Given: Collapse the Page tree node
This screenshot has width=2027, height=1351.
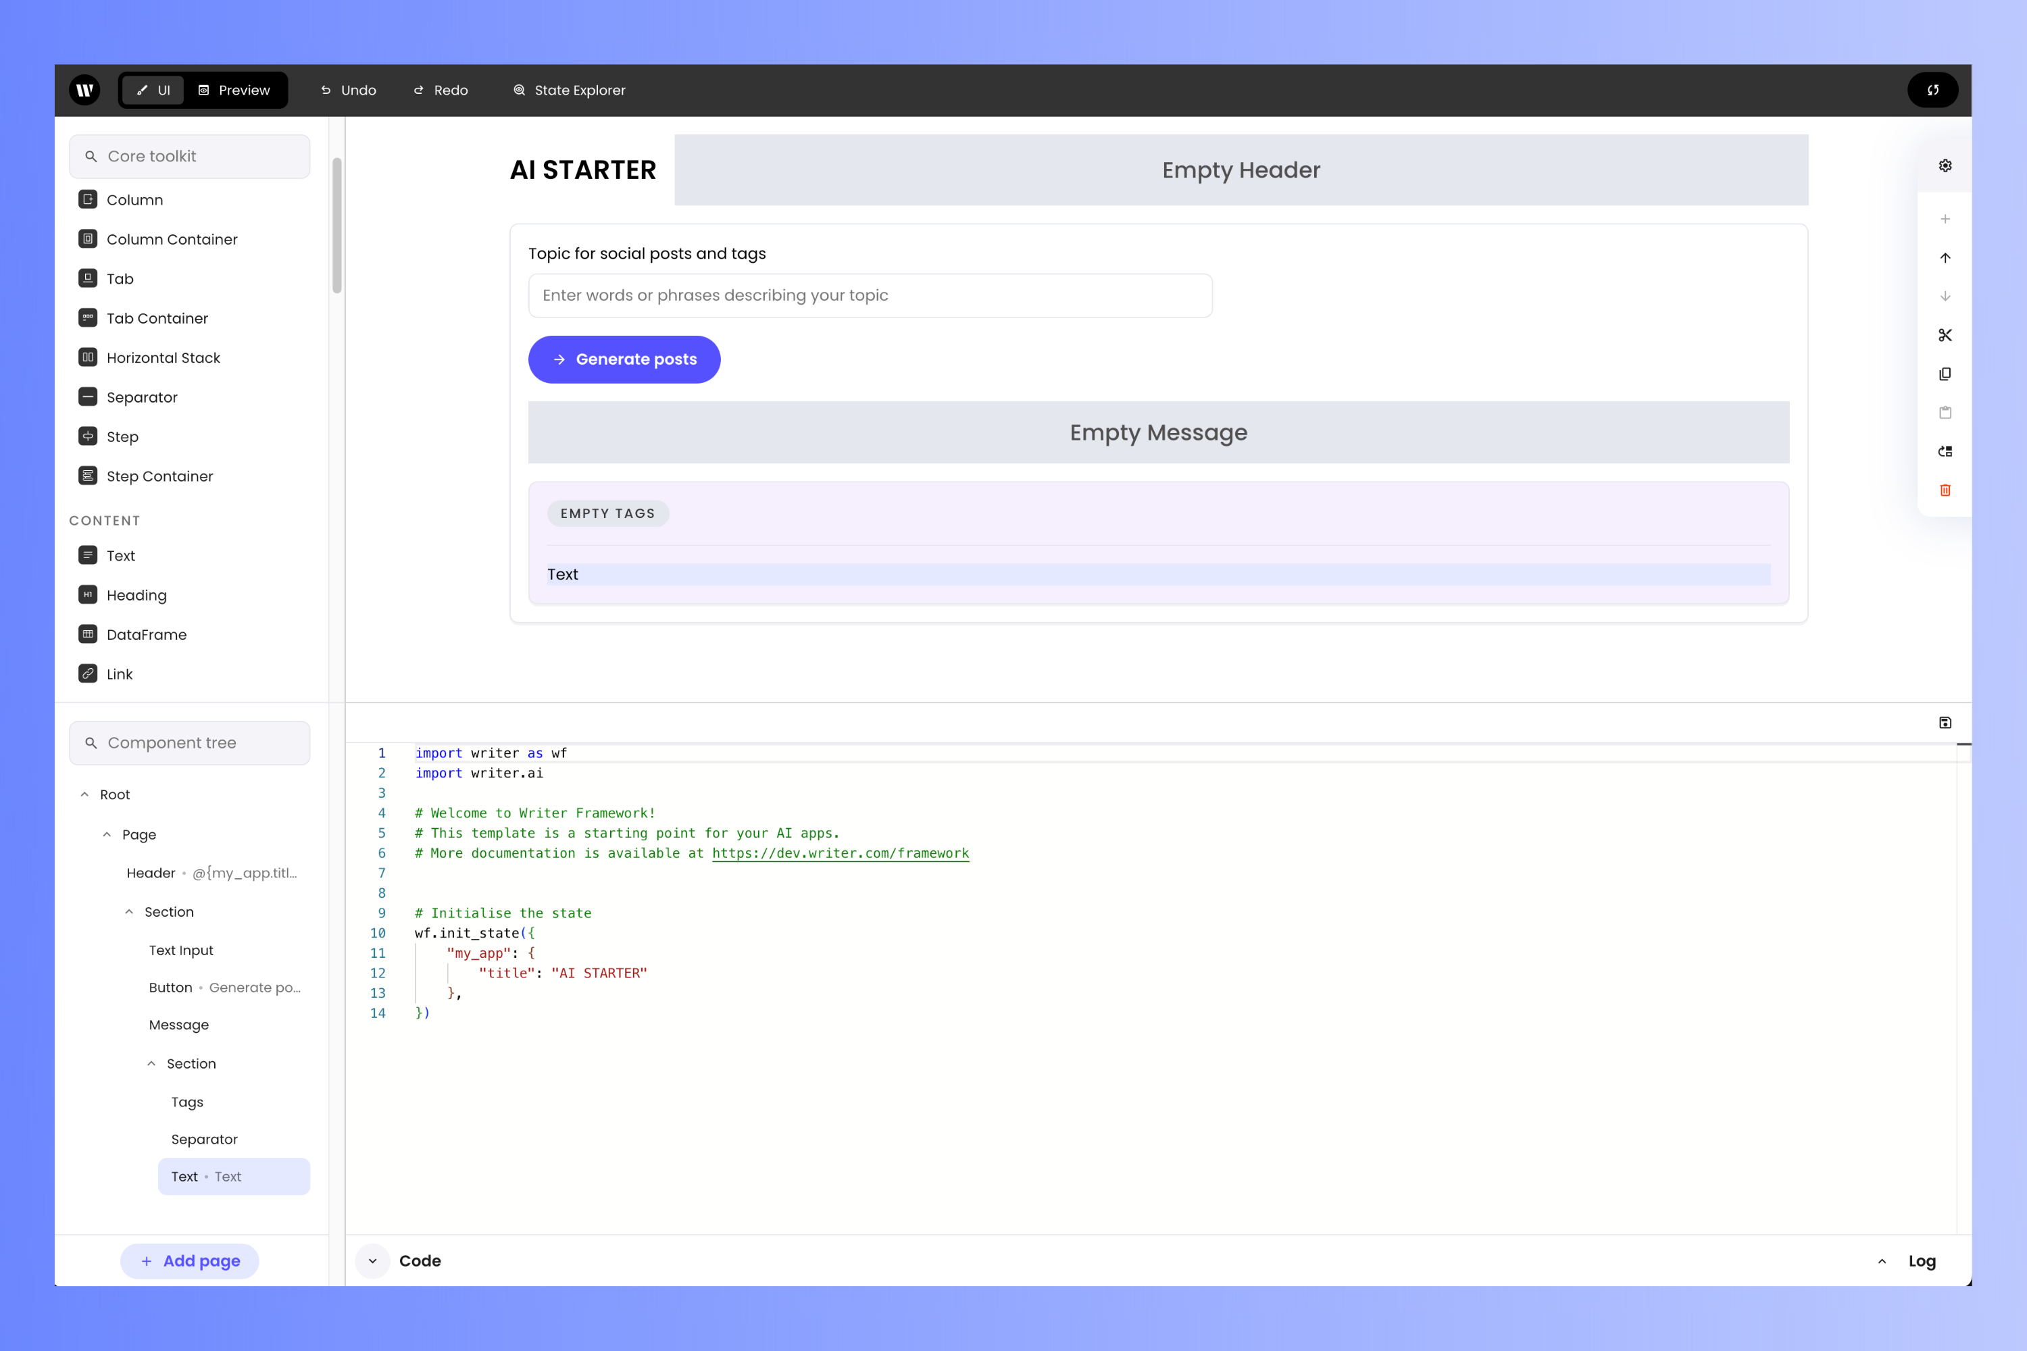Looking at the screenshot, I should (x=107, y=834).
